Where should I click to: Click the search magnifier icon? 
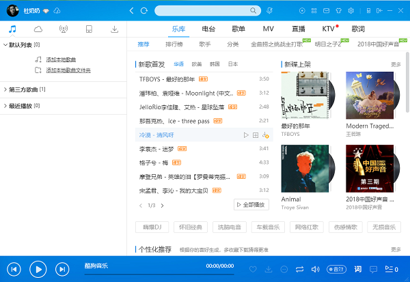pyautogui.click(x=253, y=11)
